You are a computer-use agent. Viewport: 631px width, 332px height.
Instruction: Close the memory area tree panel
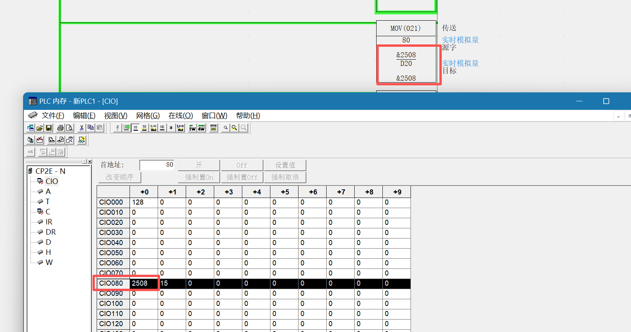pyautogui.click(x=90, y=161)
